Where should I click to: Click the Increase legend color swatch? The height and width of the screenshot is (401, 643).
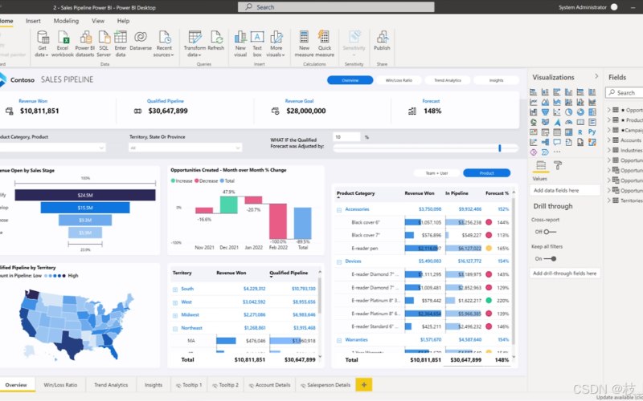pos(173,181)
